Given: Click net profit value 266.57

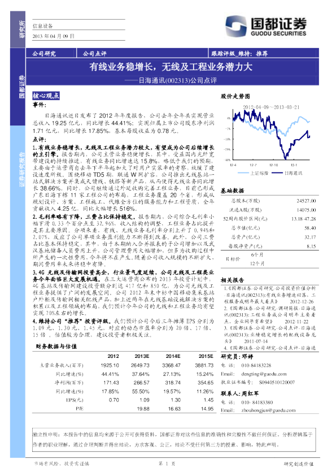Looking at the screenshot, I should pos(142,383).
